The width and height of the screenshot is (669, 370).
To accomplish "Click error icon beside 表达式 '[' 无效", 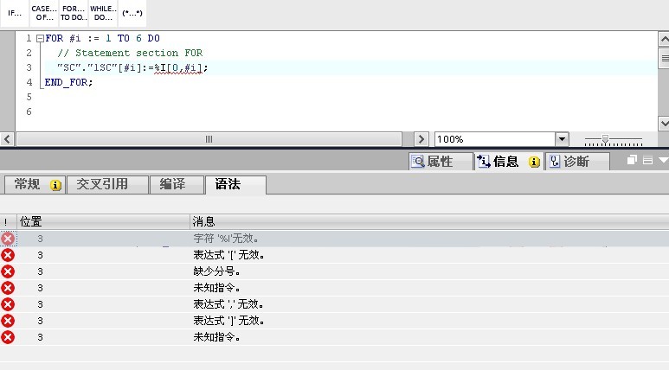I will [8, 255].
